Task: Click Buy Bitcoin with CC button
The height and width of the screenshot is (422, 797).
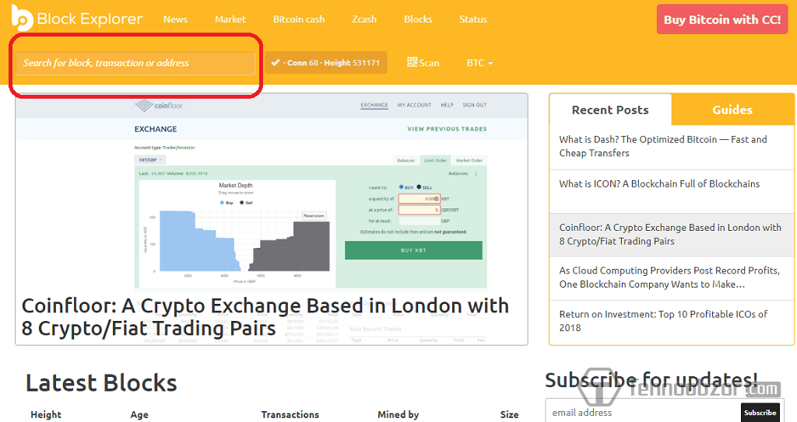Action: point(722,19)
